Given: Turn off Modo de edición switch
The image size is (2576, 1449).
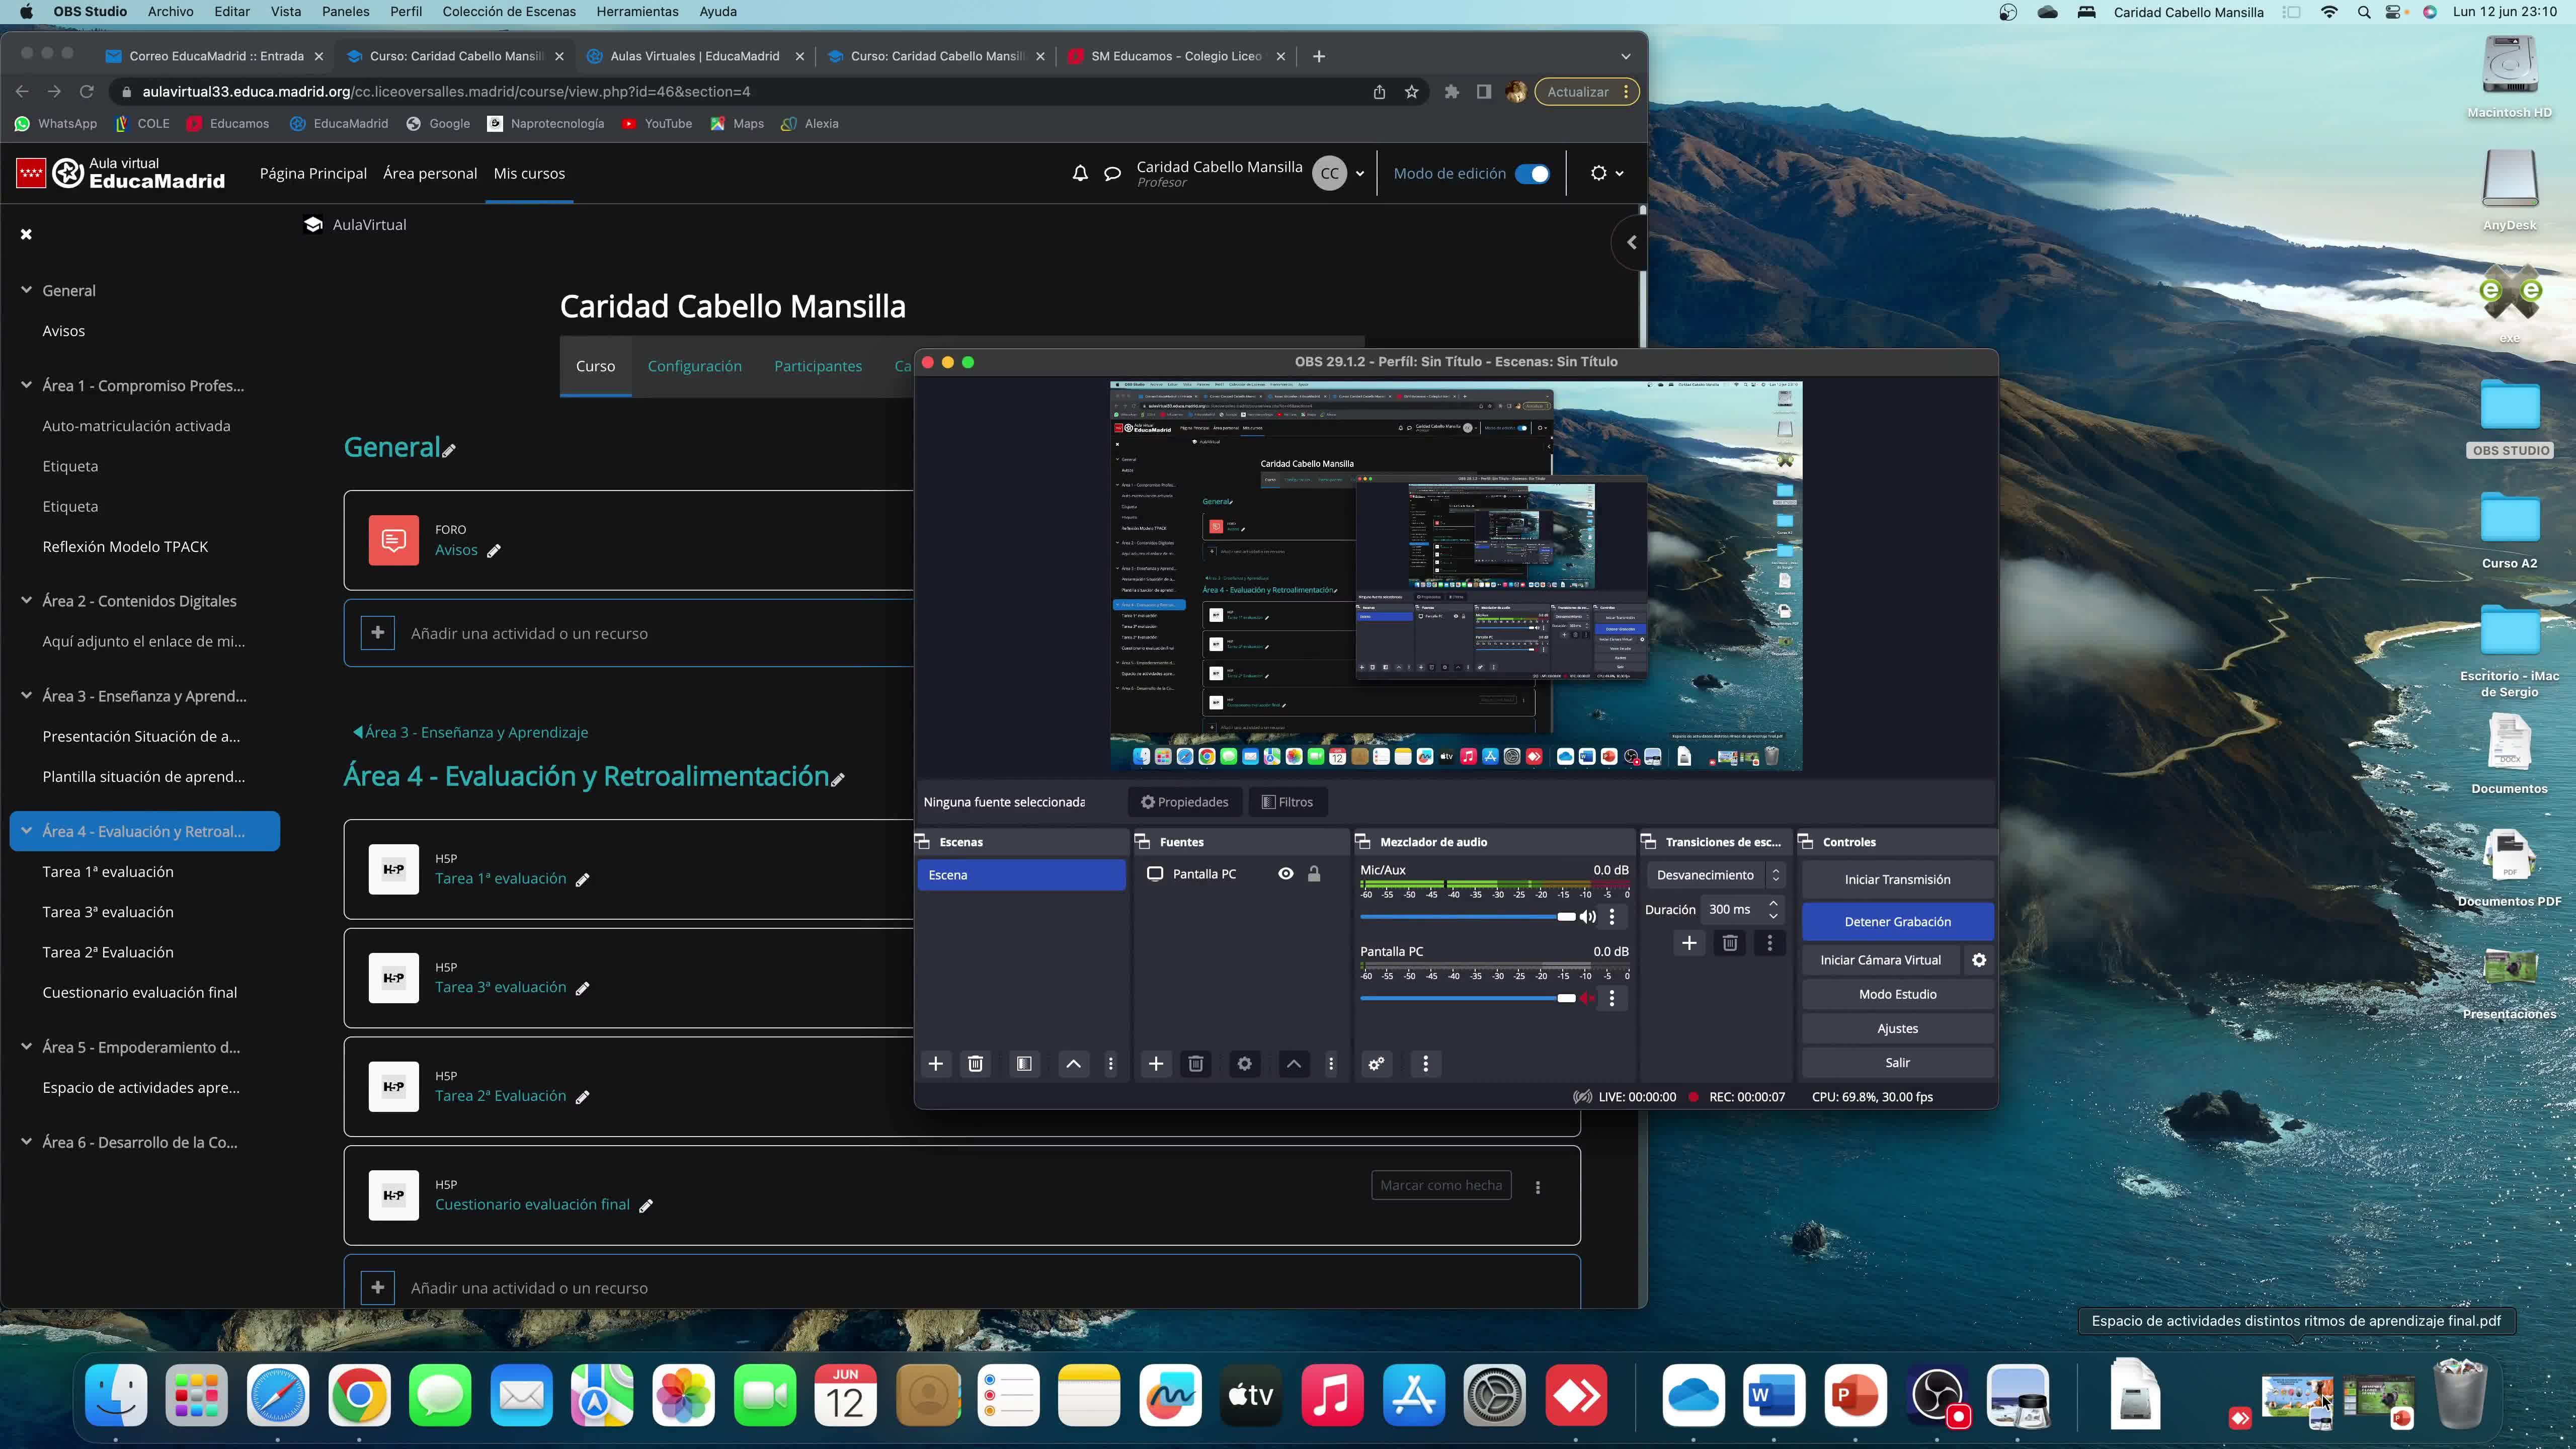Looking at the screenshot, I should [x=1532, y=174].
